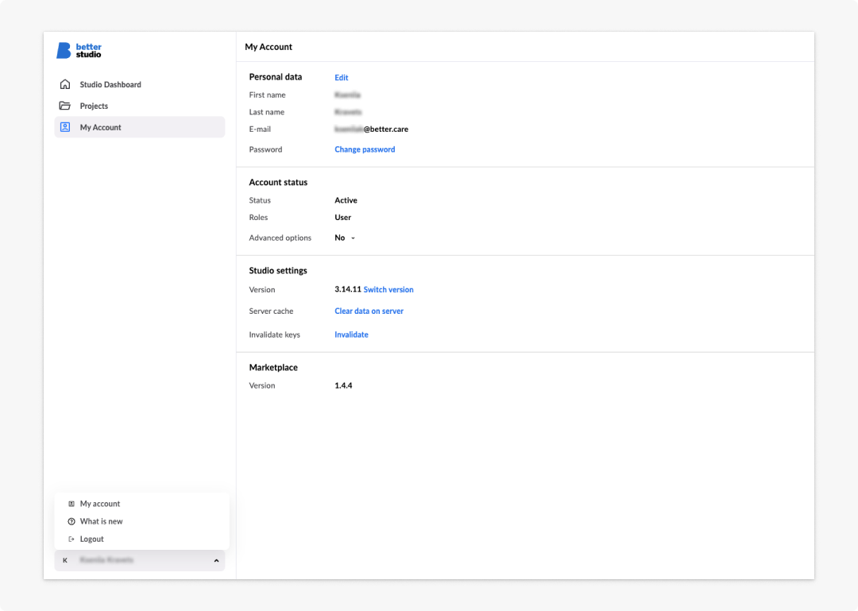Click the Studio Dashboard home icon
Viewport: 858px width, 611px height.
click(x=65, y=84)
